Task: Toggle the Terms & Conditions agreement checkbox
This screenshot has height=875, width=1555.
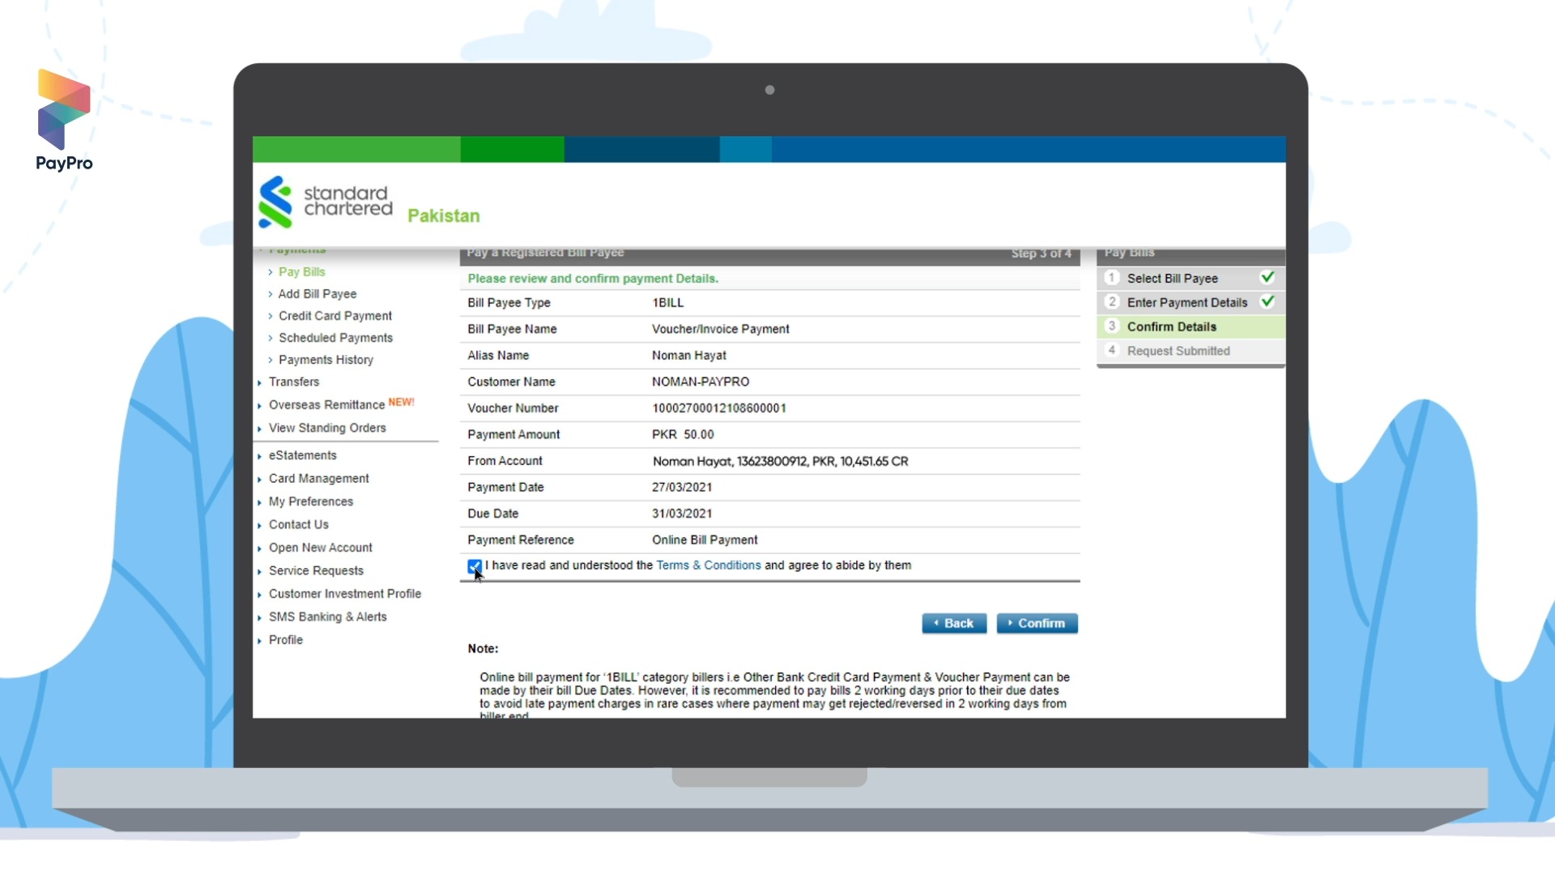Action: click(x=475, y=566)
